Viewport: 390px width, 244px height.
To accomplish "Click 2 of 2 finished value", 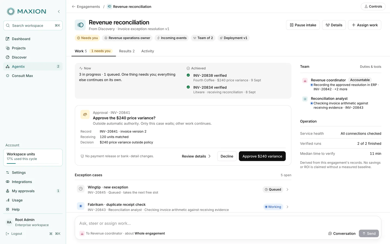I will pos(369,144).
